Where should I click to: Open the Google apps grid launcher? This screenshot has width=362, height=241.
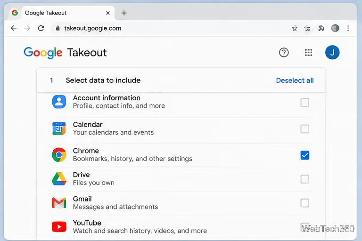[x=308, y=53]
